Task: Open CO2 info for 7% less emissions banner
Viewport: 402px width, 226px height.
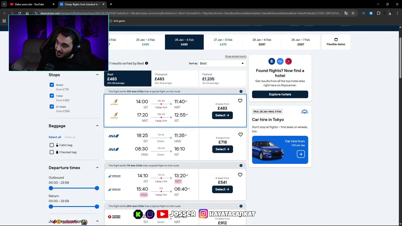Action: pyautogui.click(x=241, y=165)
